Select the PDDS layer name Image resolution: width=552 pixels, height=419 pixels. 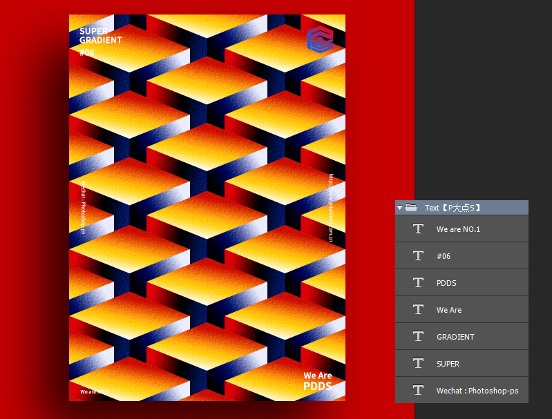point(446,283)
